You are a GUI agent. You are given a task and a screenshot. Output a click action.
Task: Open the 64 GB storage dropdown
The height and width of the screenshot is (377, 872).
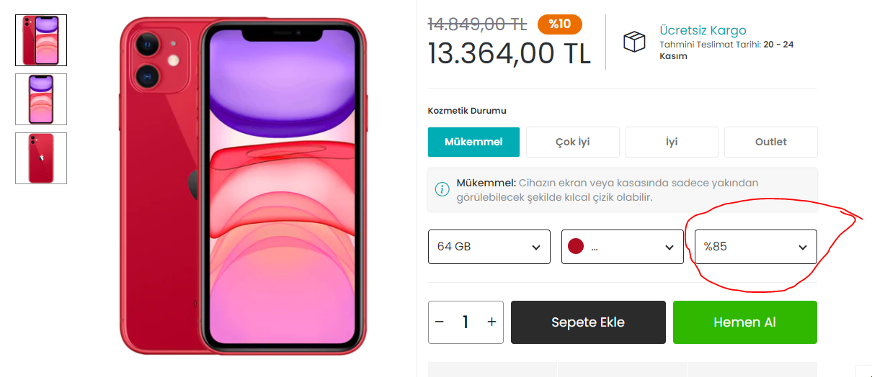coord(489,247)
